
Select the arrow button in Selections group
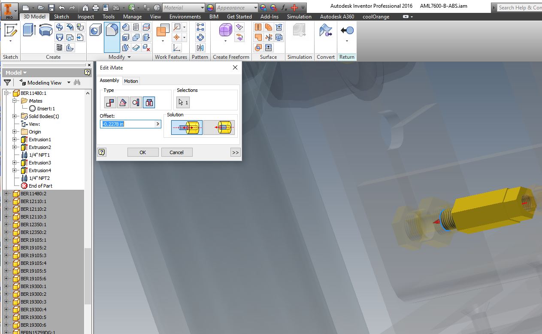182,103
